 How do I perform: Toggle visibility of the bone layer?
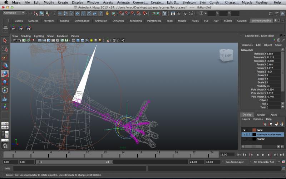coord(245,130)
